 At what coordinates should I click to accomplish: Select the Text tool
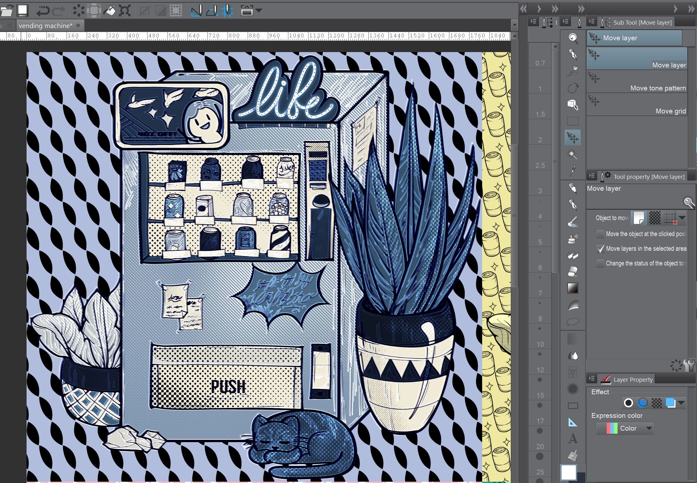click(573, 439)
